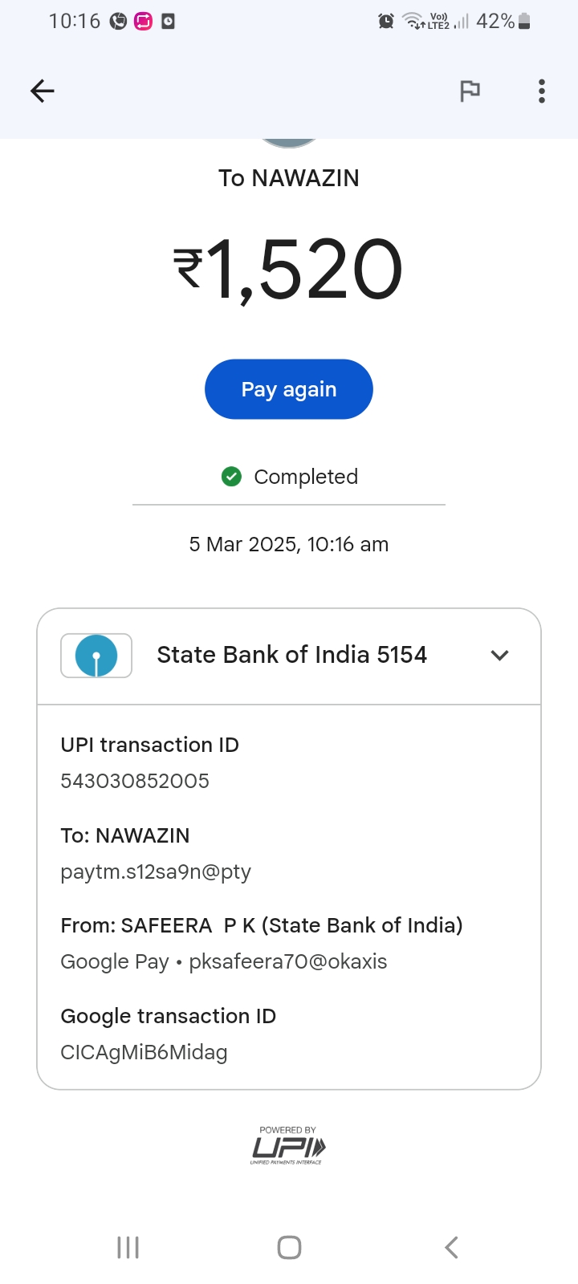Tap the ₹1,520 amount

[289, 270]
